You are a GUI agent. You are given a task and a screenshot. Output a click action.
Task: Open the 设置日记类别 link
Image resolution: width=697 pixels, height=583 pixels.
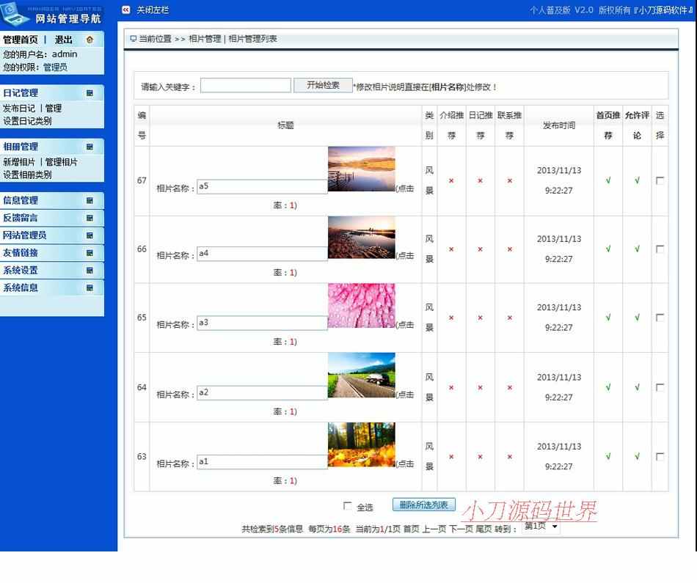(x=28, y=121)
